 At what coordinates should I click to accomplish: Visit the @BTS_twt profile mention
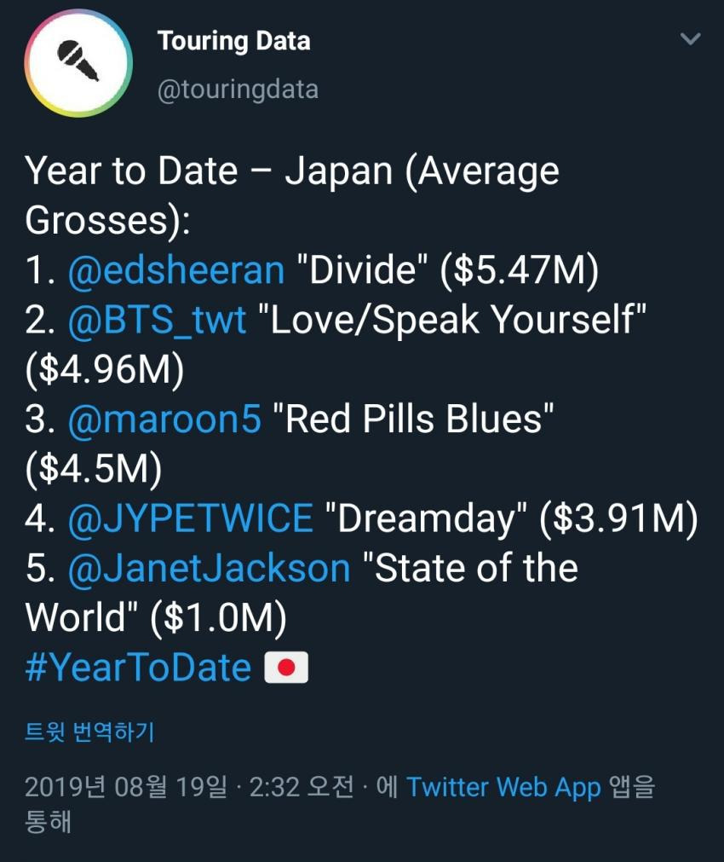pyautogui.click(x=157, y=320)
